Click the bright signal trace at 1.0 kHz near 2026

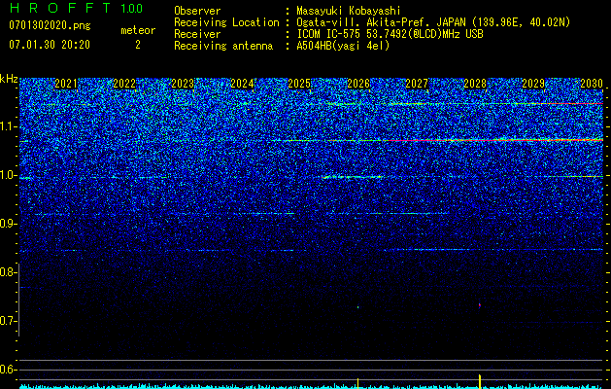(x=353, y=177)
